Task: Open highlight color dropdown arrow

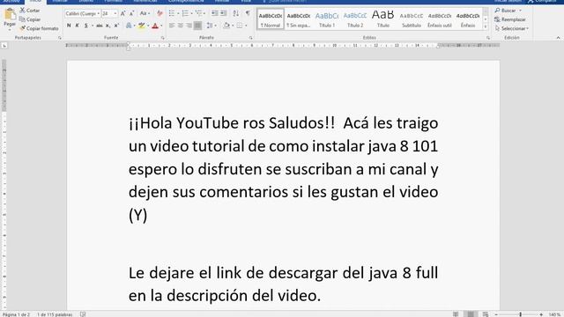Action: tap(148, 26)
